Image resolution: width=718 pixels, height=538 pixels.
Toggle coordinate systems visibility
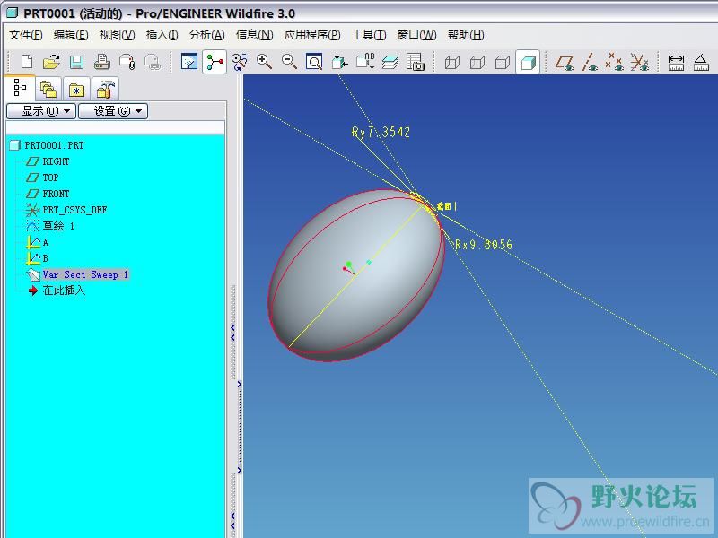click(639, 61)
